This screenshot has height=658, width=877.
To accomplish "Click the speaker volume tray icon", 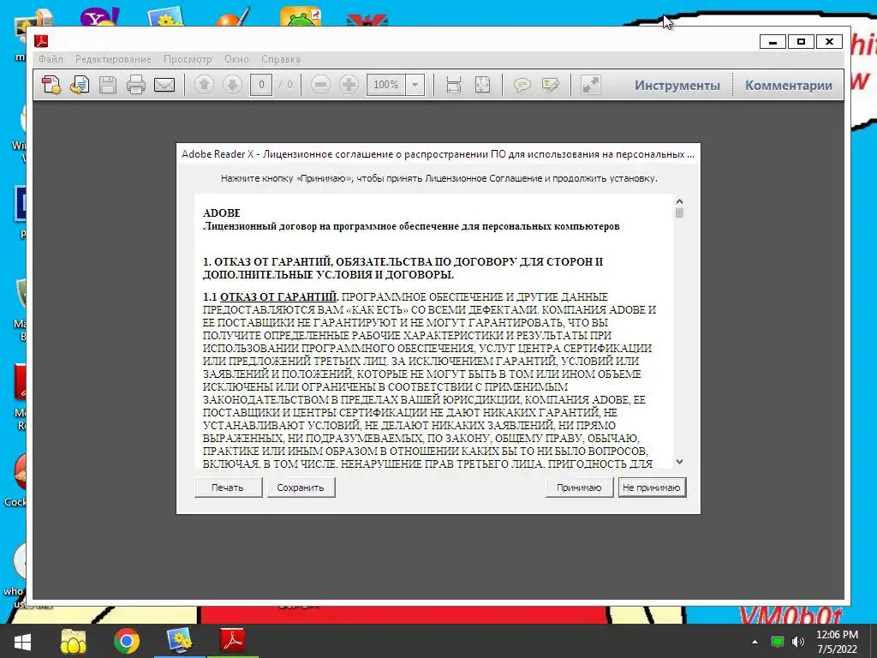I will (x=798, y=642).
